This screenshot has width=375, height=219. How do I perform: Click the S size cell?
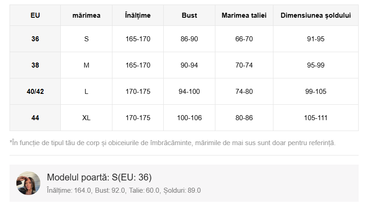point(86,39)
